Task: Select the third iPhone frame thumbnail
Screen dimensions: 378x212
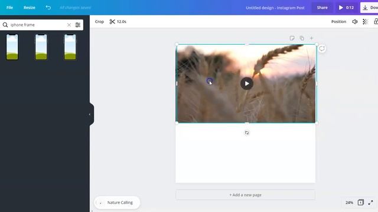Action: (70, 47)
